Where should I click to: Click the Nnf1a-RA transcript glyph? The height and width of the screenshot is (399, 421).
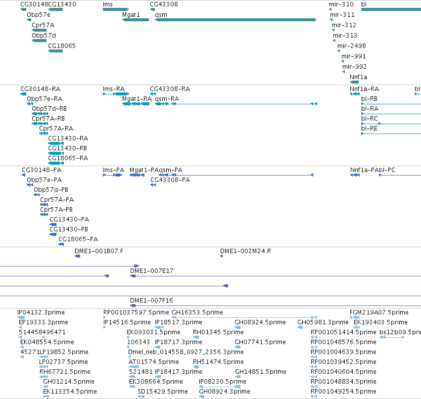tap(355, 94)
